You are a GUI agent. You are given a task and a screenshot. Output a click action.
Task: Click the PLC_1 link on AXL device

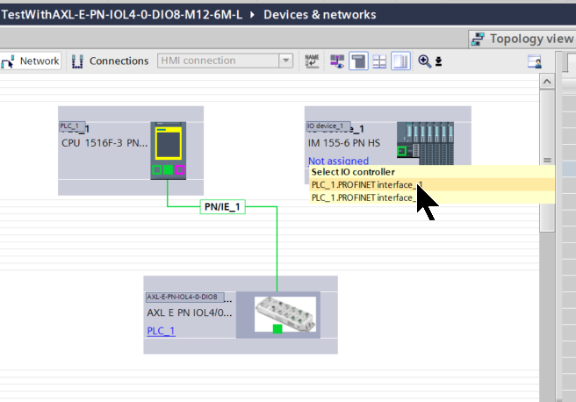point(161,331)
